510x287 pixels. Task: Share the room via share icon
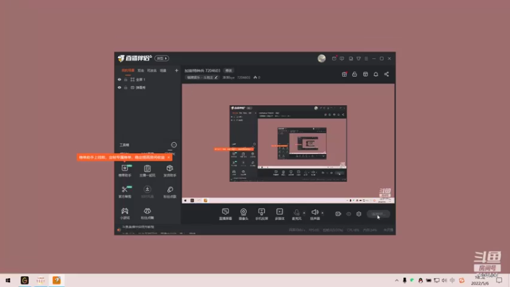tap(386, 74)
